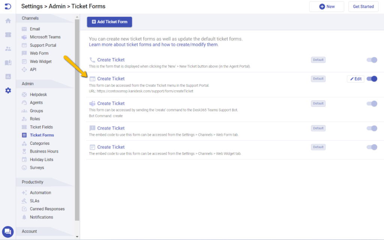Open Canned Responses under Productivity
Screen dimensions: 384x240
[47, 209]
